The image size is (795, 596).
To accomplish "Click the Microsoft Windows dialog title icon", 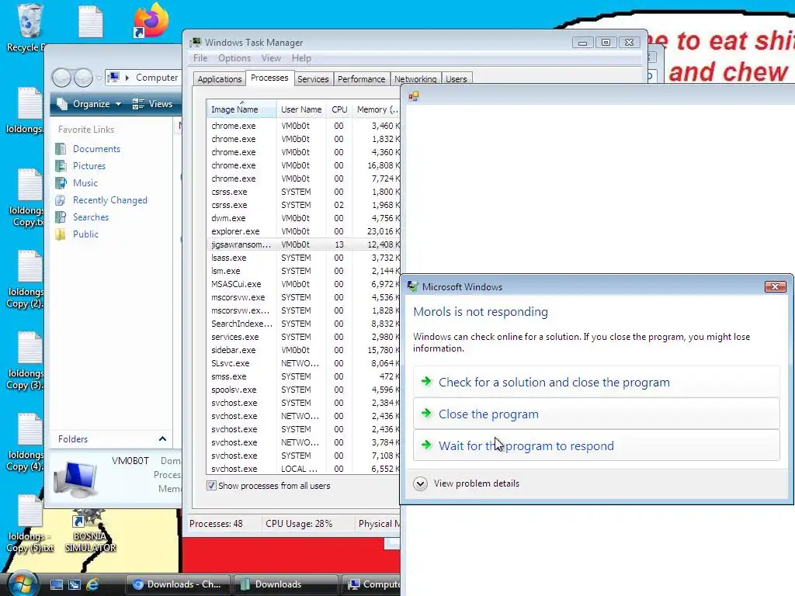I will click(x=413, y=286).
